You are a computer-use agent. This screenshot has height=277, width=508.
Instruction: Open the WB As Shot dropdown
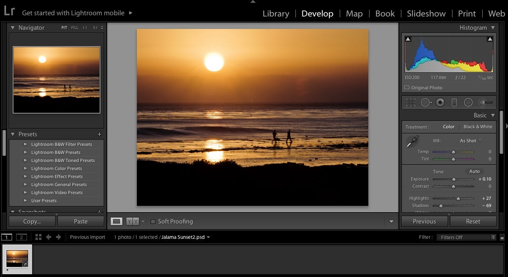point(471,141)
